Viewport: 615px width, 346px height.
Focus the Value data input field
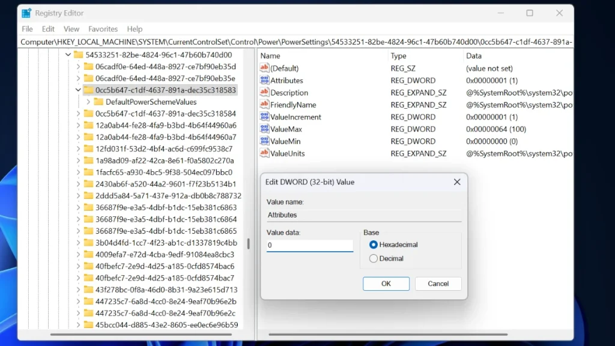[310, 245]
